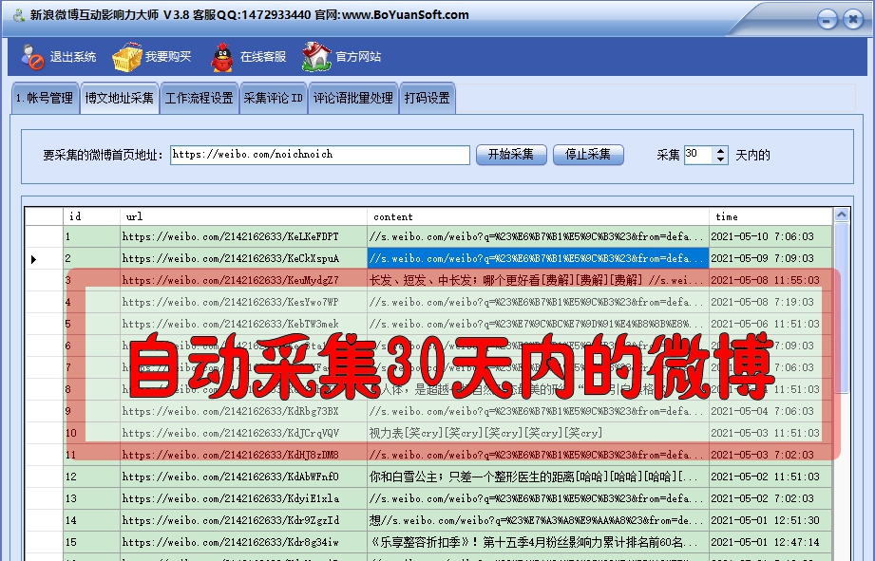Click the content column header

pyautogui.click(x=538, y=216)
